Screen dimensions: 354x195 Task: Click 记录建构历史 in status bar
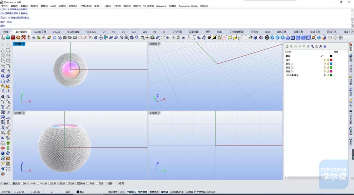177,192
